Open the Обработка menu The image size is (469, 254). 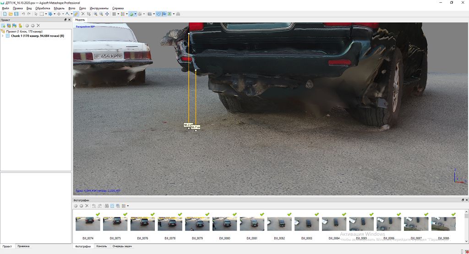[x=43, y=8]
